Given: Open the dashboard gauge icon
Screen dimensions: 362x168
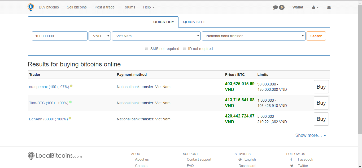Looking at the screenshot, I should click(329, 7).
